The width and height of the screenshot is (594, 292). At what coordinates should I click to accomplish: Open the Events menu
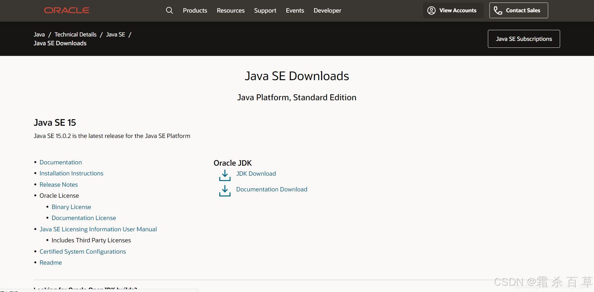tap(295, 10)
